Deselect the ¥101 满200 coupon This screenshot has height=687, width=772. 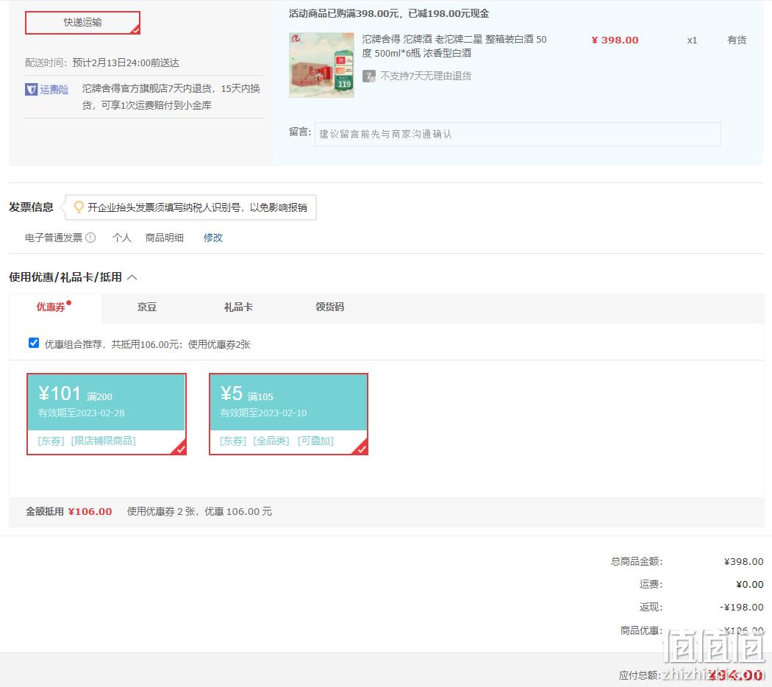[x=107, y=413]
